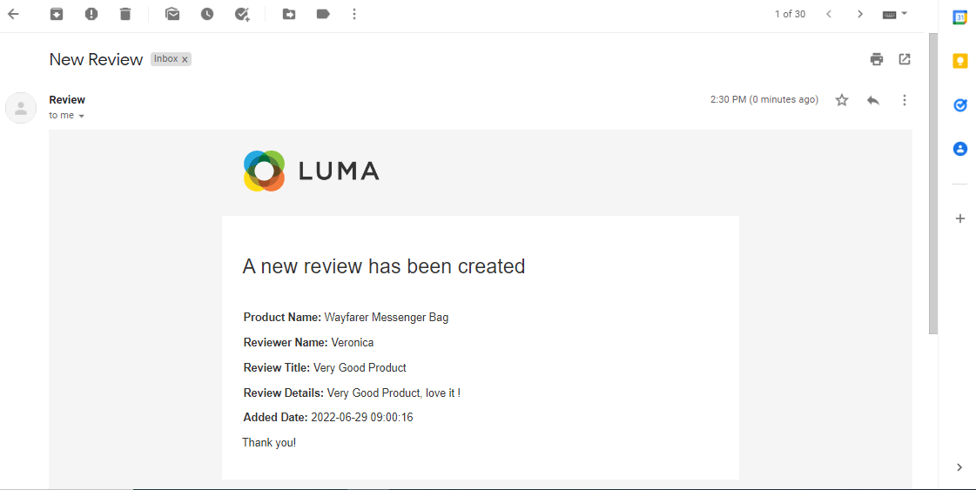
Task: Remove the Inbox label from email
Action: point(185,59)
